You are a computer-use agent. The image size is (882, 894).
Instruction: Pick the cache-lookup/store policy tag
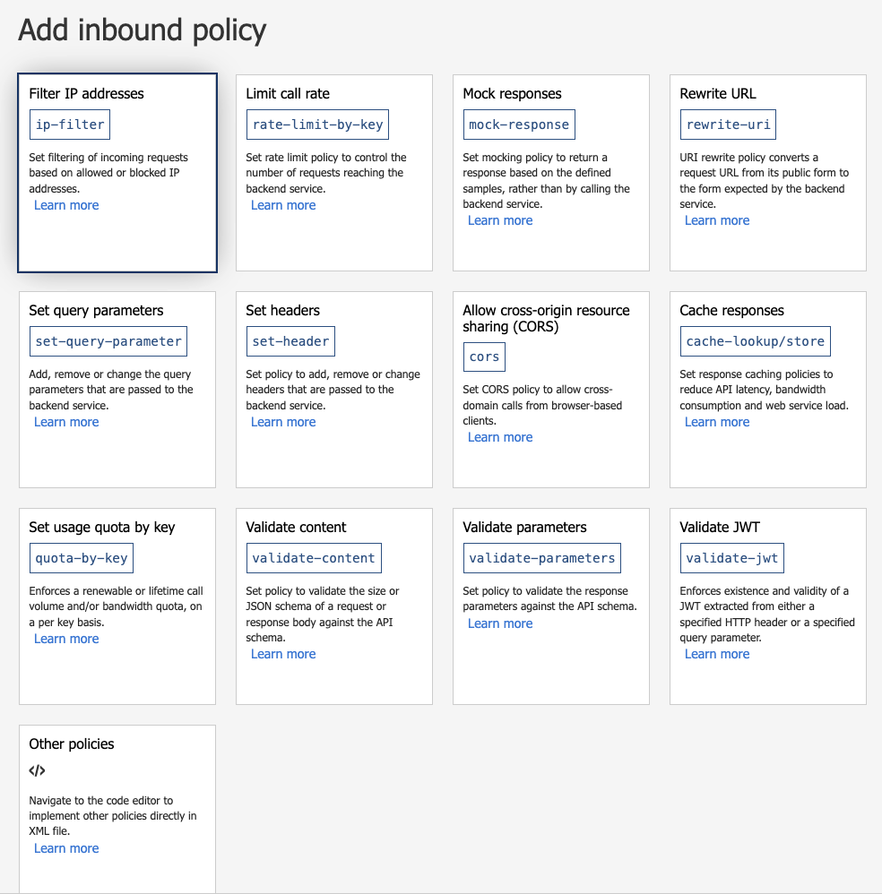[756, 341]
